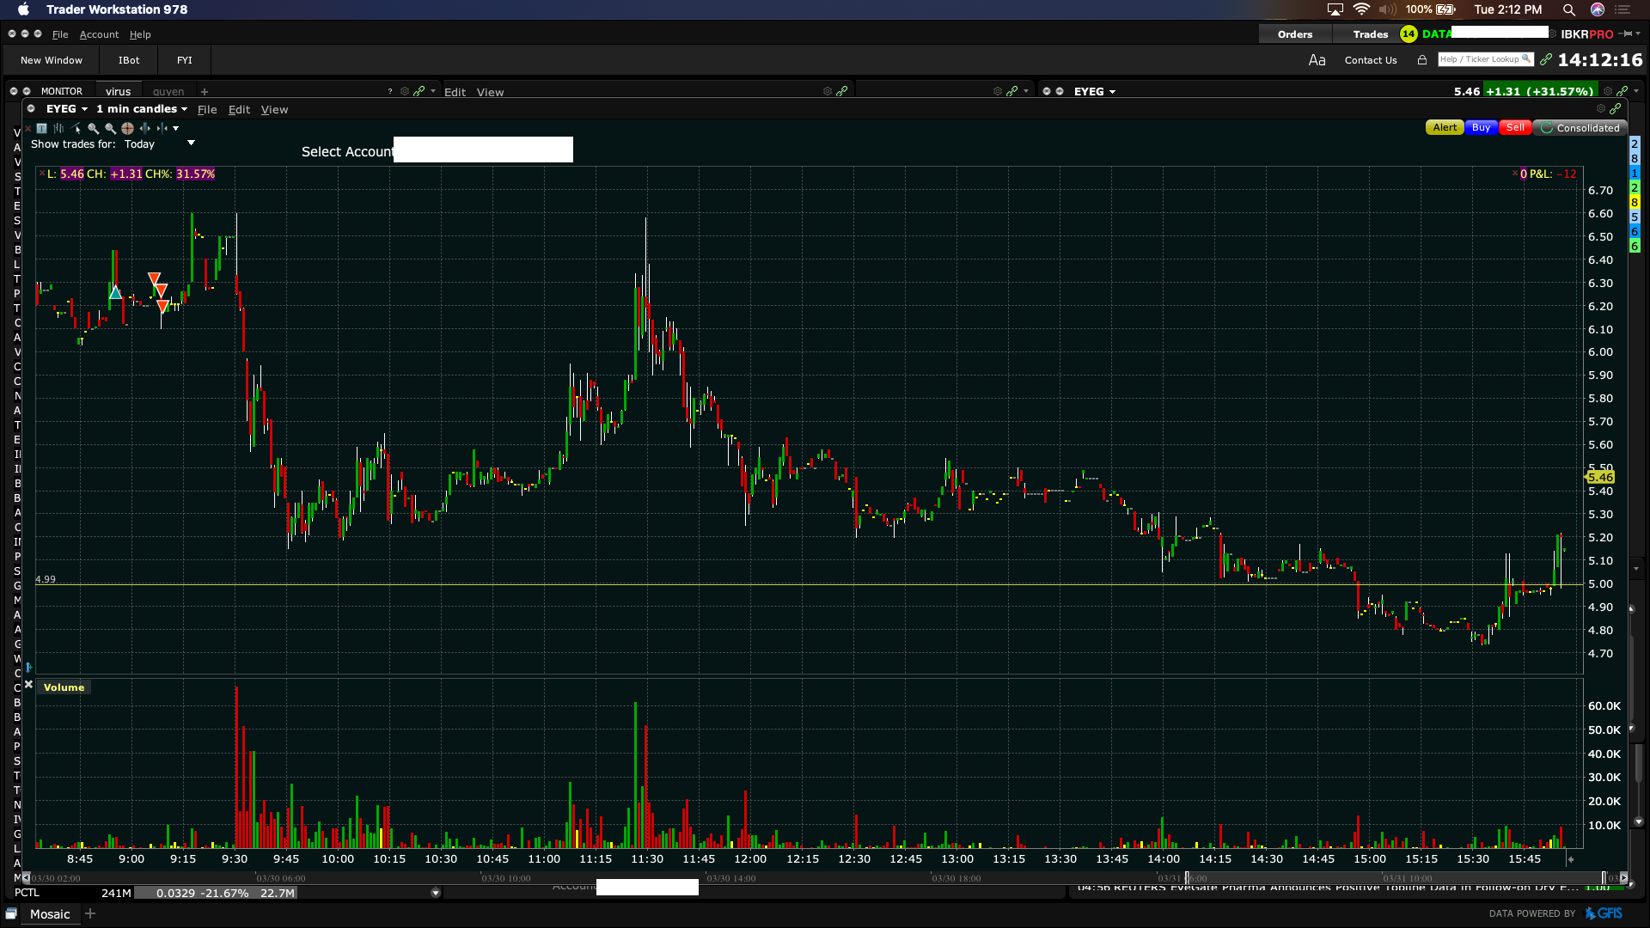Click the font size Aa icon

(x=1317, y=60)
